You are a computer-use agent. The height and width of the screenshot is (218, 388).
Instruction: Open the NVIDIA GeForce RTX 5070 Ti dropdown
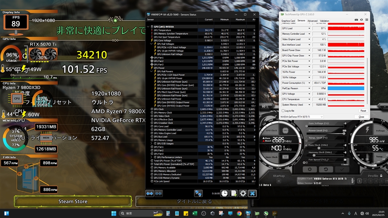[302, 117]
